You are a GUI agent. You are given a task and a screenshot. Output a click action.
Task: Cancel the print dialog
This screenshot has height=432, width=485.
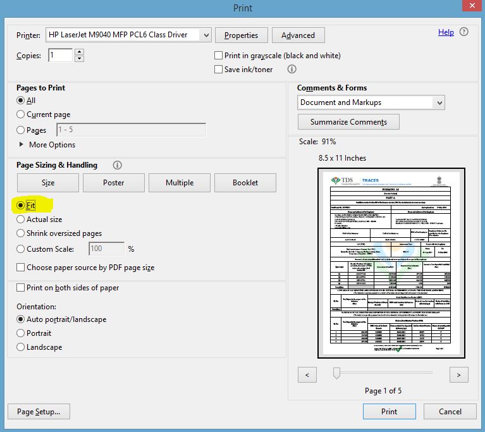[x=450, y=411]
